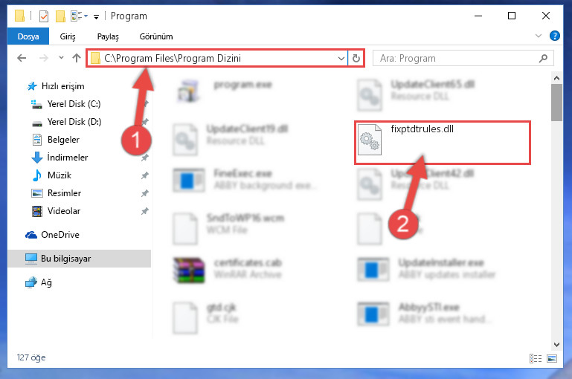Open the Paylaş ribbon tab
The width and height of the screenshot is (572, 379).
click(x=108, y=36)
